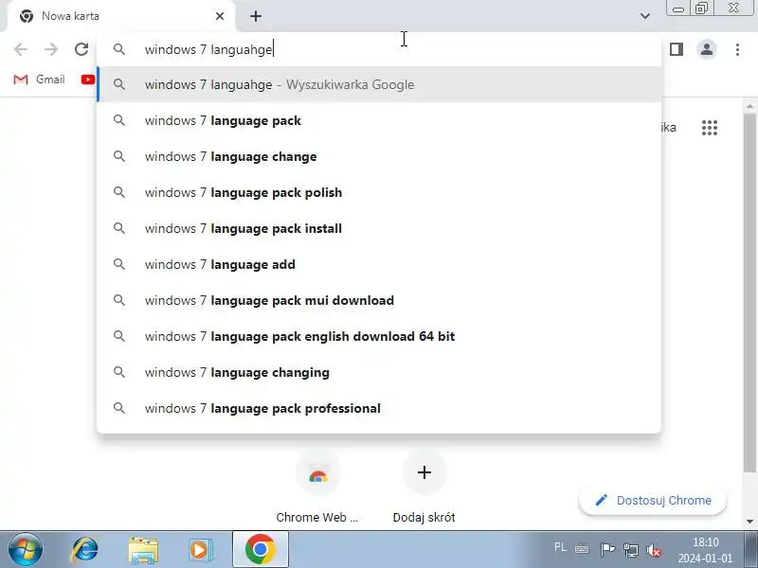Viewport: 758px width, 568px height.
Task: Choose 'windows 7 language pack' suggestion
Action: click(x=379, y=120)
